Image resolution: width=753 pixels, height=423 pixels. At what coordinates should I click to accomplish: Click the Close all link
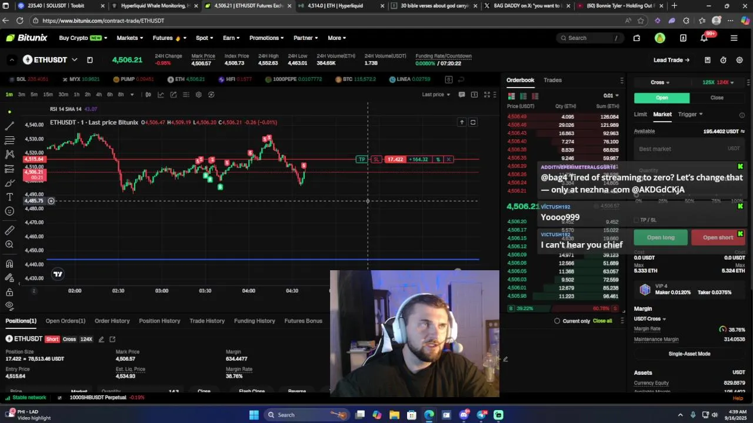tap(602, 321)
